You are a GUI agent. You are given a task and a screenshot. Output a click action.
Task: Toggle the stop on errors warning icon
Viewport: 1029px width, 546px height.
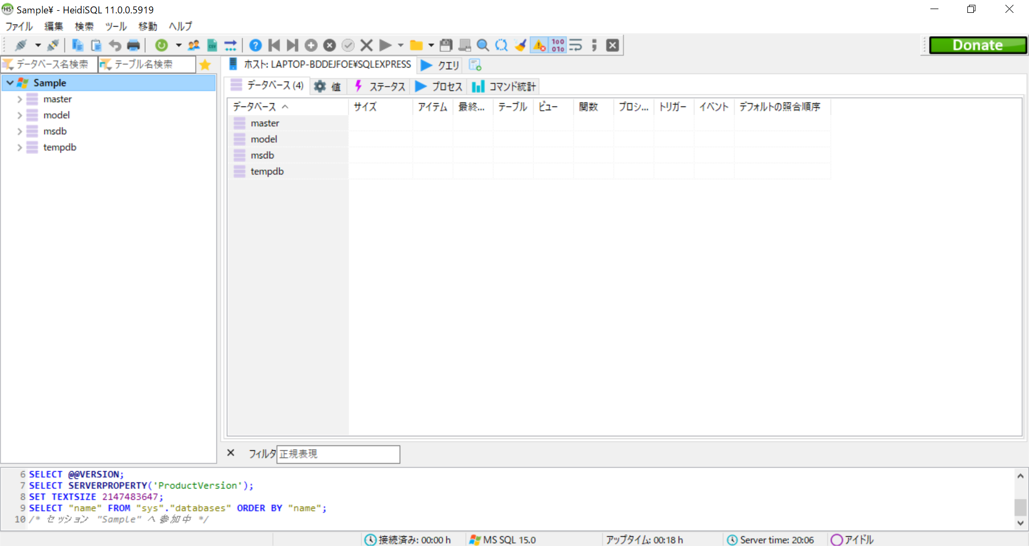coord(539,45)
